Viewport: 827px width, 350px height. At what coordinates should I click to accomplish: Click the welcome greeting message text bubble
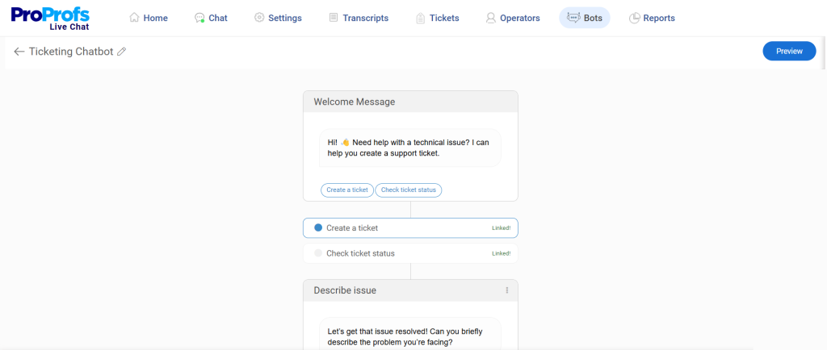pyautogui.click(x=409, y=148)
